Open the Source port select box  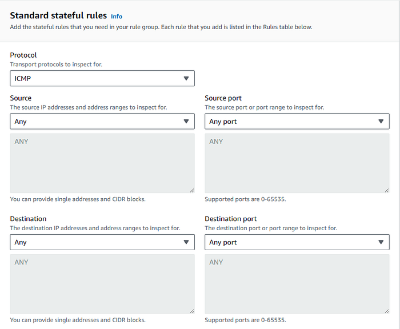(291, 122)
